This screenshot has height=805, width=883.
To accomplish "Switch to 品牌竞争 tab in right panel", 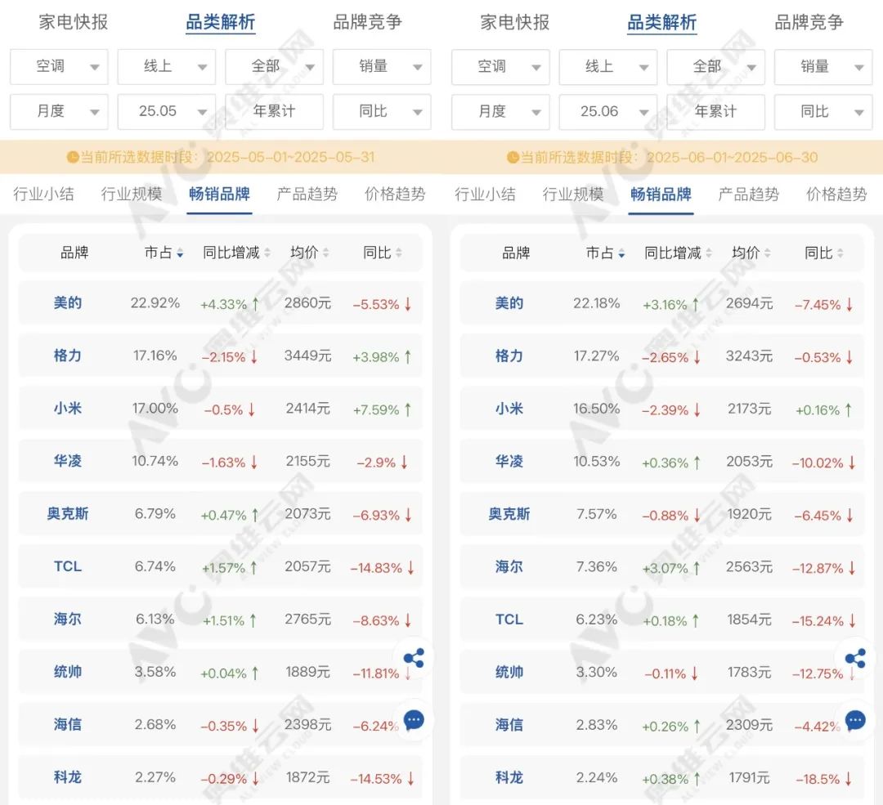I will coord(809,23).
